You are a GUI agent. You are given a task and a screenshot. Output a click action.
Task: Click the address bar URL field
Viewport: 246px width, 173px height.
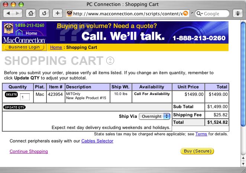coord(127,13)
